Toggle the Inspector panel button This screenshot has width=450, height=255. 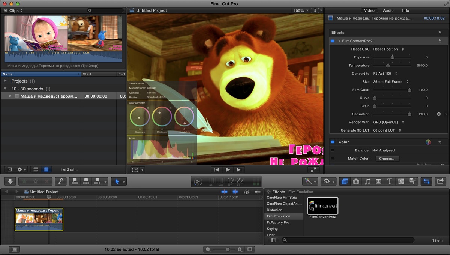click(x=426, y=181)
